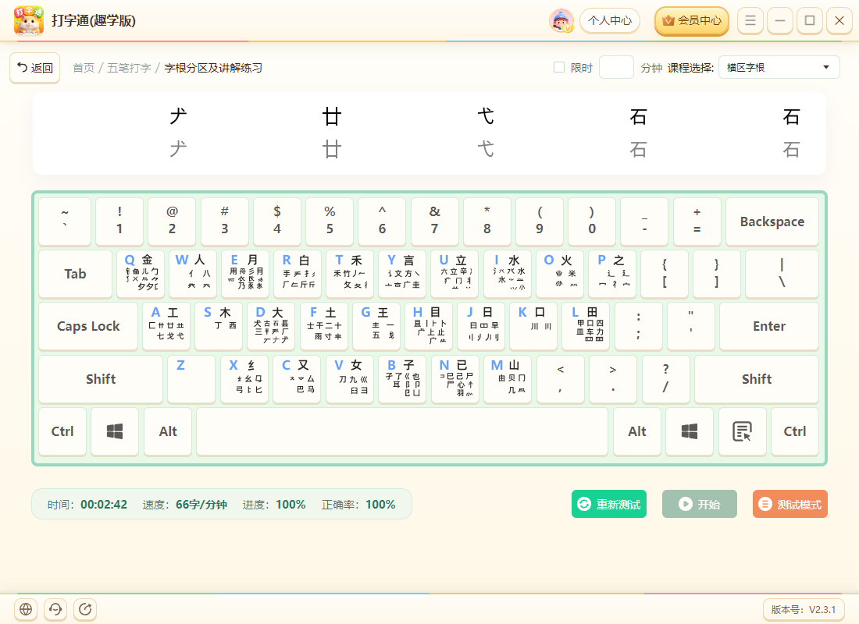
Task: Click the I 水 radical key
Action: (508, 274)
